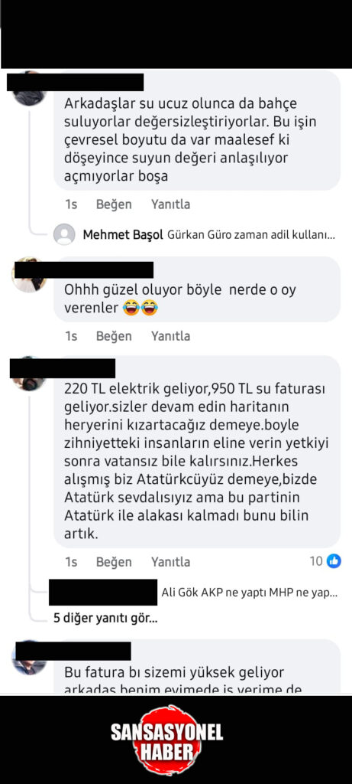352x784 pixels.
Task: Click the blue thumbs-up reaction icon
Action: pos(334,561)
